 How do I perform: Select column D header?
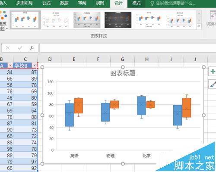pyautogui.click(x=50, y=59)
